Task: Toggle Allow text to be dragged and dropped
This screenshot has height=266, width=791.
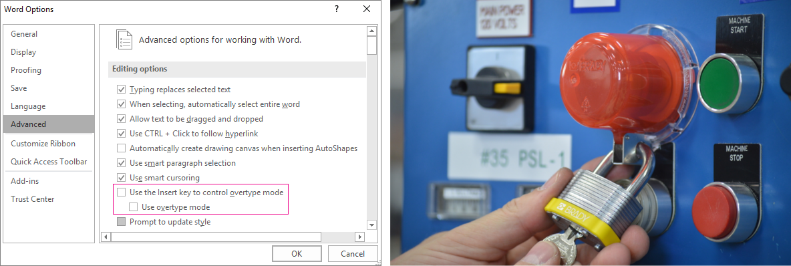Action: click(121, 119)
